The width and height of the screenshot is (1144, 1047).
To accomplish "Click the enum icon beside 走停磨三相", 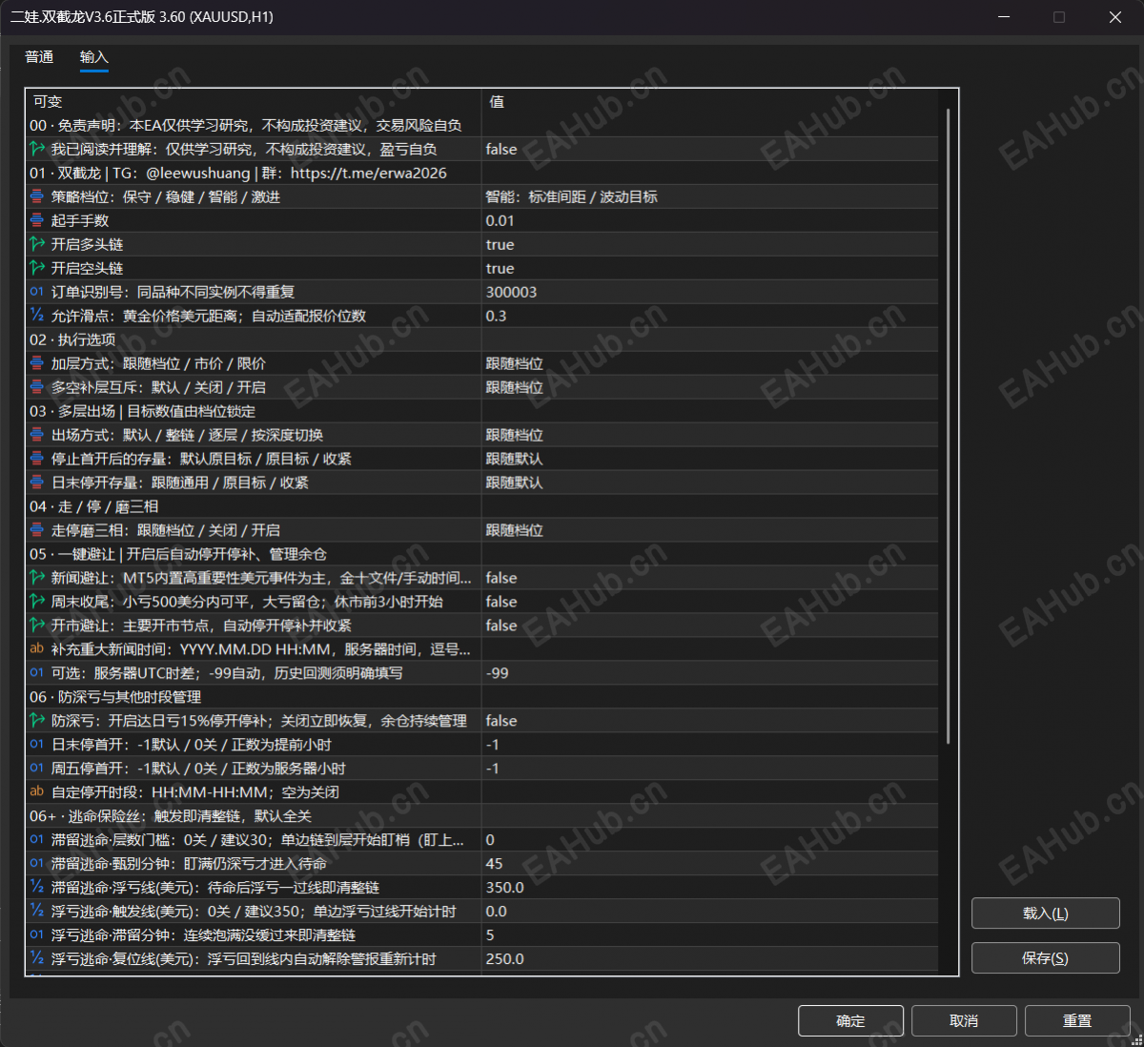I will [x=37, y=530].
